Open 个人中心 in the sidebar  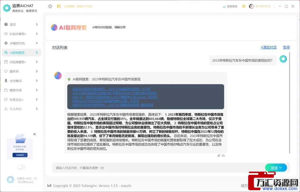[21, 109]
